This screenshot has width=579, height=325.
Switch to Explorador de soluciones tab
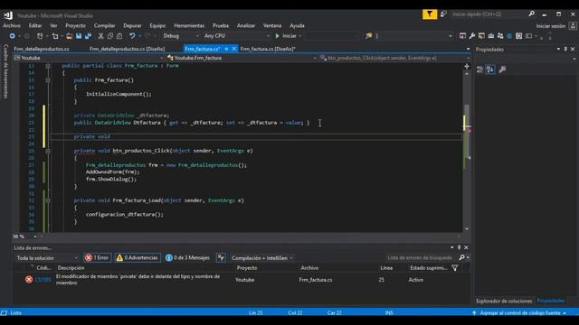coord(504,301)
